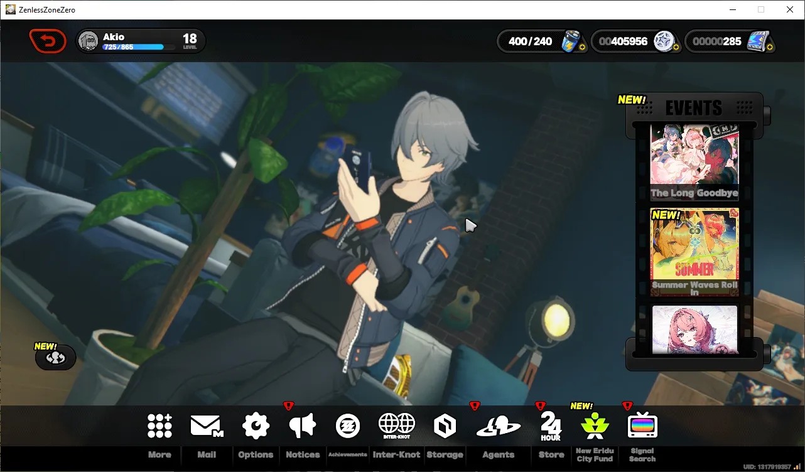The width and height of the screenshot is (805, 472).
Task: Close the ZenlessZoneZero window
Action: 790,9
